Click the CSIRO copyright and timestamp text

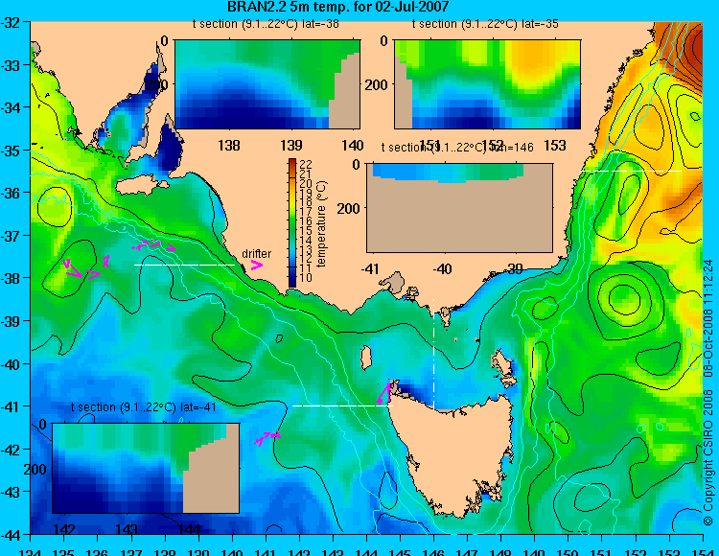708,392
